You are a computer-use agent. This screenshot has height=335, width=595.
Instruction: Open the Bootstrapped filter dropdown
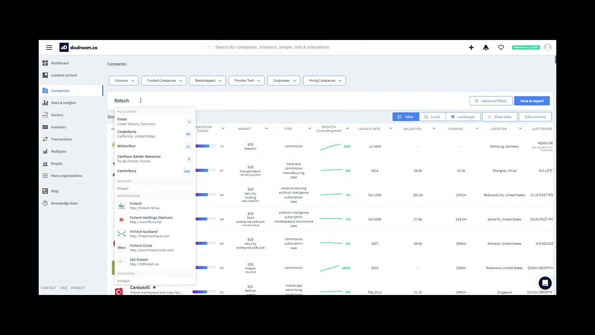point(207,80)
